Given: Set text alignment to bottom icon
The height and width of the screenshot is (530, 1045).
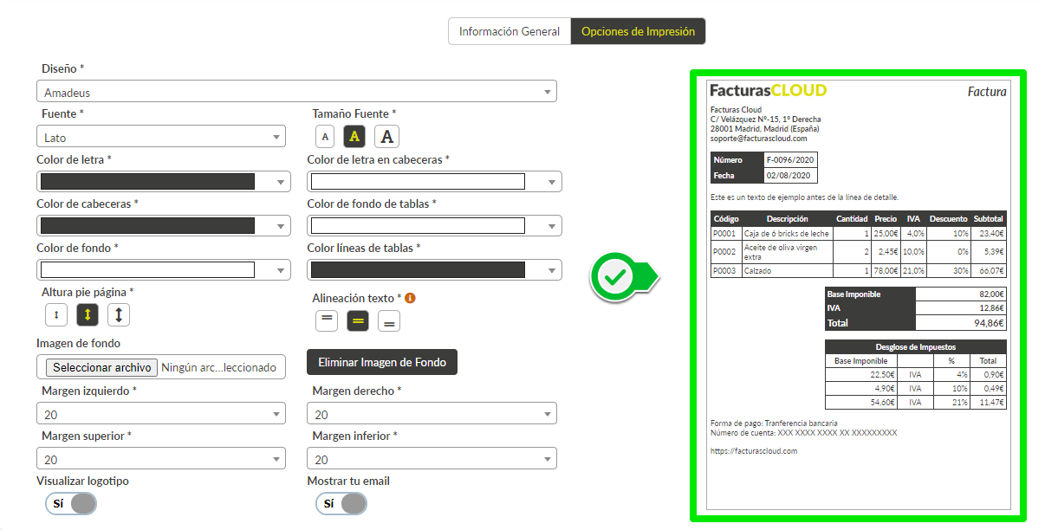Looking at the screenshot, I should 389,321.
